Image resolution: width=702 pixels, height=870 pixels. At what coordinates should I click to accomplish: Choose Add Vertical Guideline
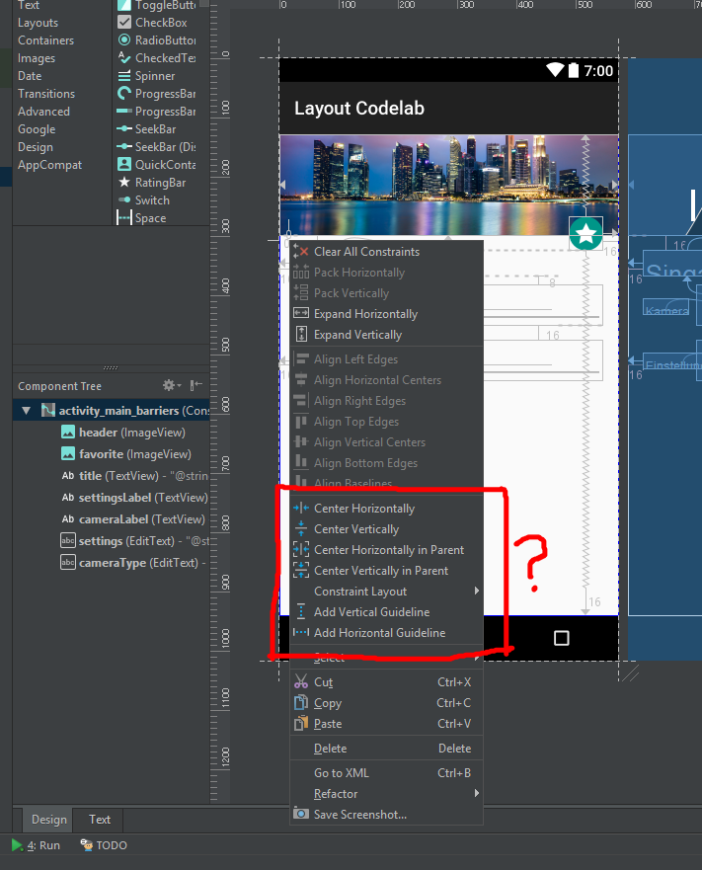pos(386,611)
